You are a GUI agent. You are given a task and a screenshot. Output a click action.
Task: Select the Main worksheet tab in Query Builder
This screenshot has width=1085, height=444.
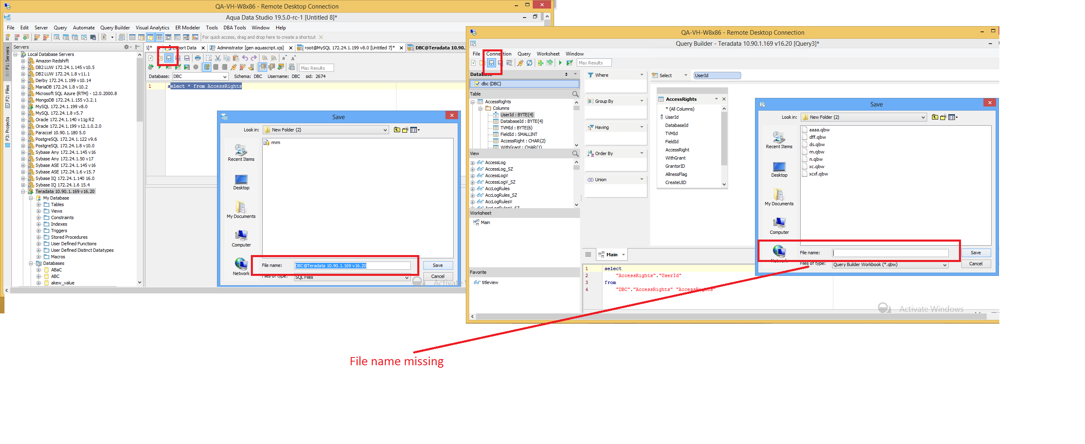click(611, 255)
